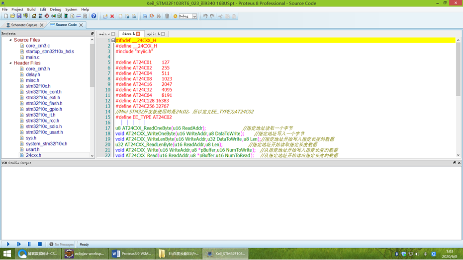Open the Debug menu

(x=55, y=9)
